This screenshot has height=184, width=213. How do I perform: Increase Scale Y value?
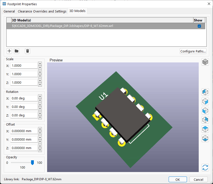point(40,72)
